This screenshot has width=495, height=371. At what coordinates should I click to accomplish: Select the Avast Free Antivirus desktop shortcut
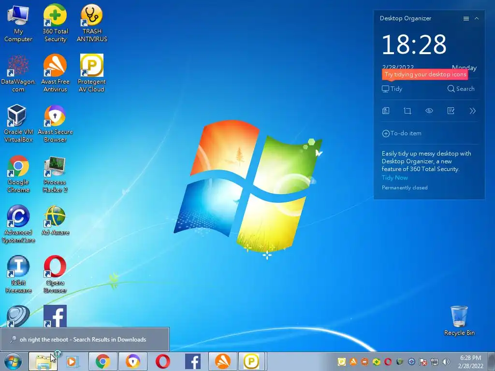tap(55, 73)
